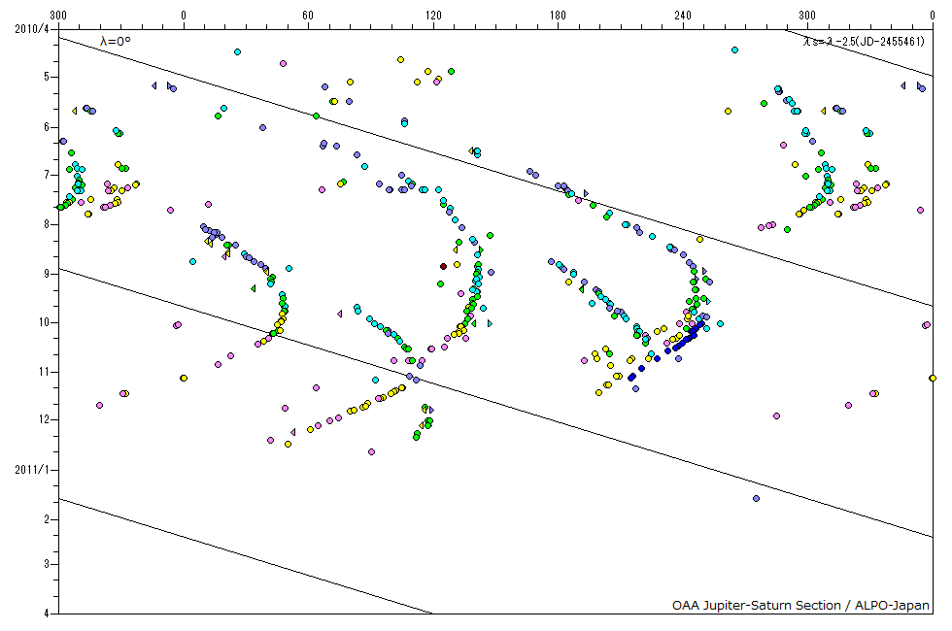Click month label "6" on date axis

(47, 127)
